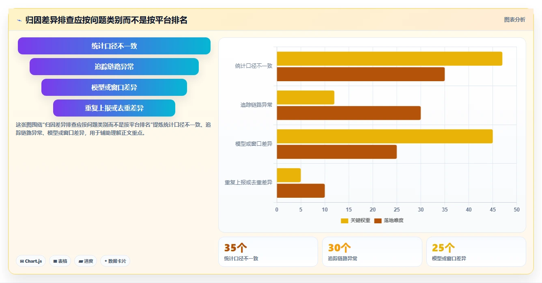Click the description paragraph starting with 这张图围绕

(x=113, y=129)
